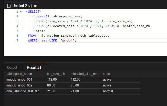Click the unsaved dot on the Untitled-2.sql tab

tap(35, 6)
